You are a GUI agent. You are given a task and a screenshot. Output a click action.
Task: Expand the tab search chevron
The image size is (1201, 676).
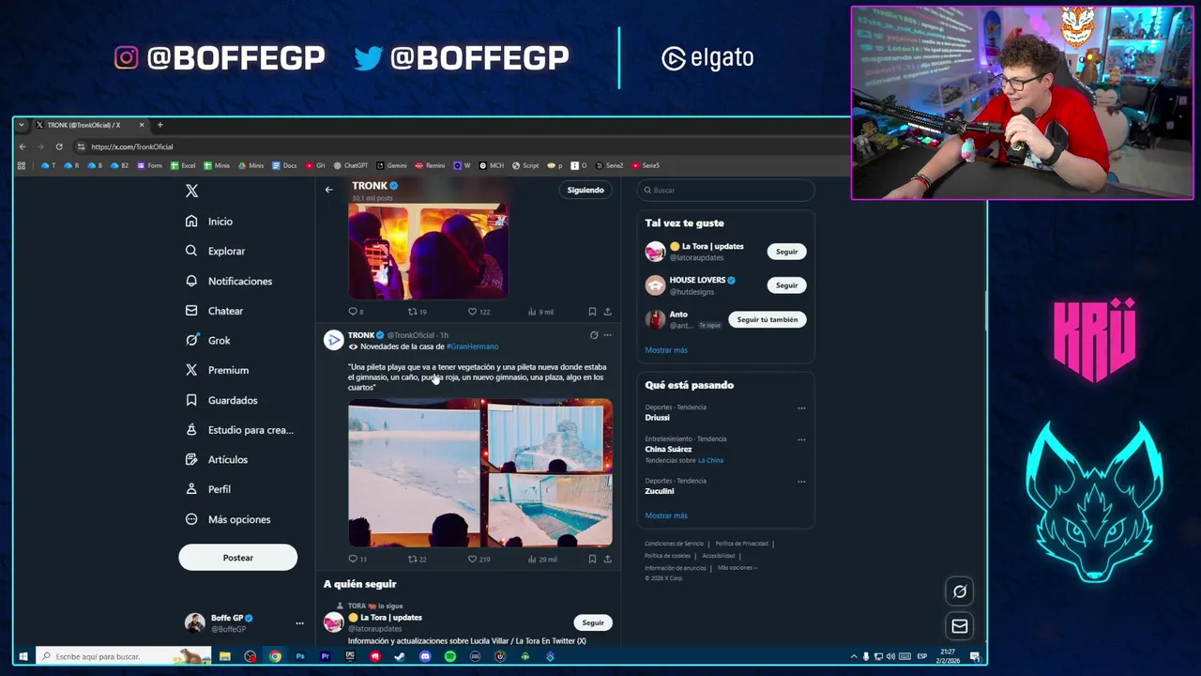(22, 125)
